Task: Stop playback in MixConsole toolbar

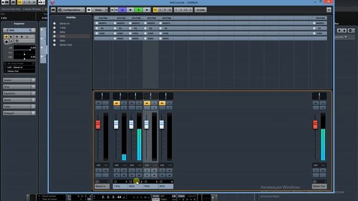Action: [x=130, y=10]
